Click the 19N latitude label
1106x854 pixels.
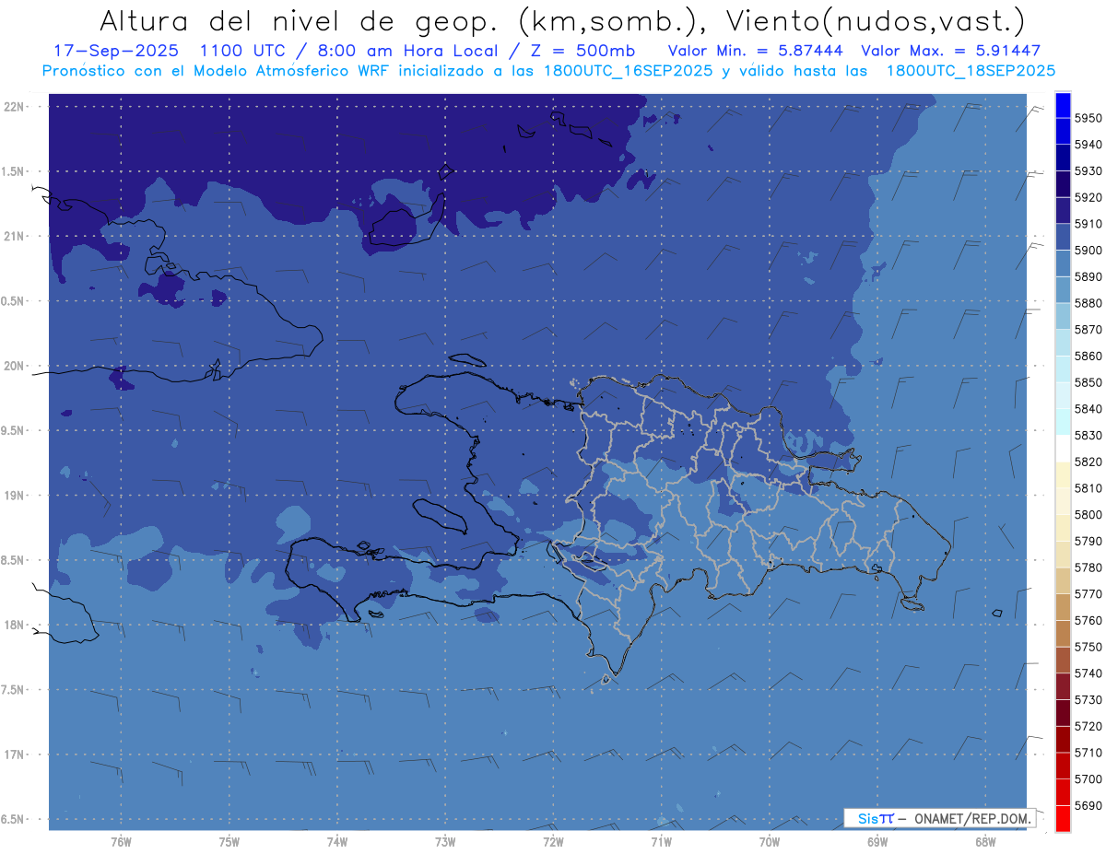pos(14,496)
